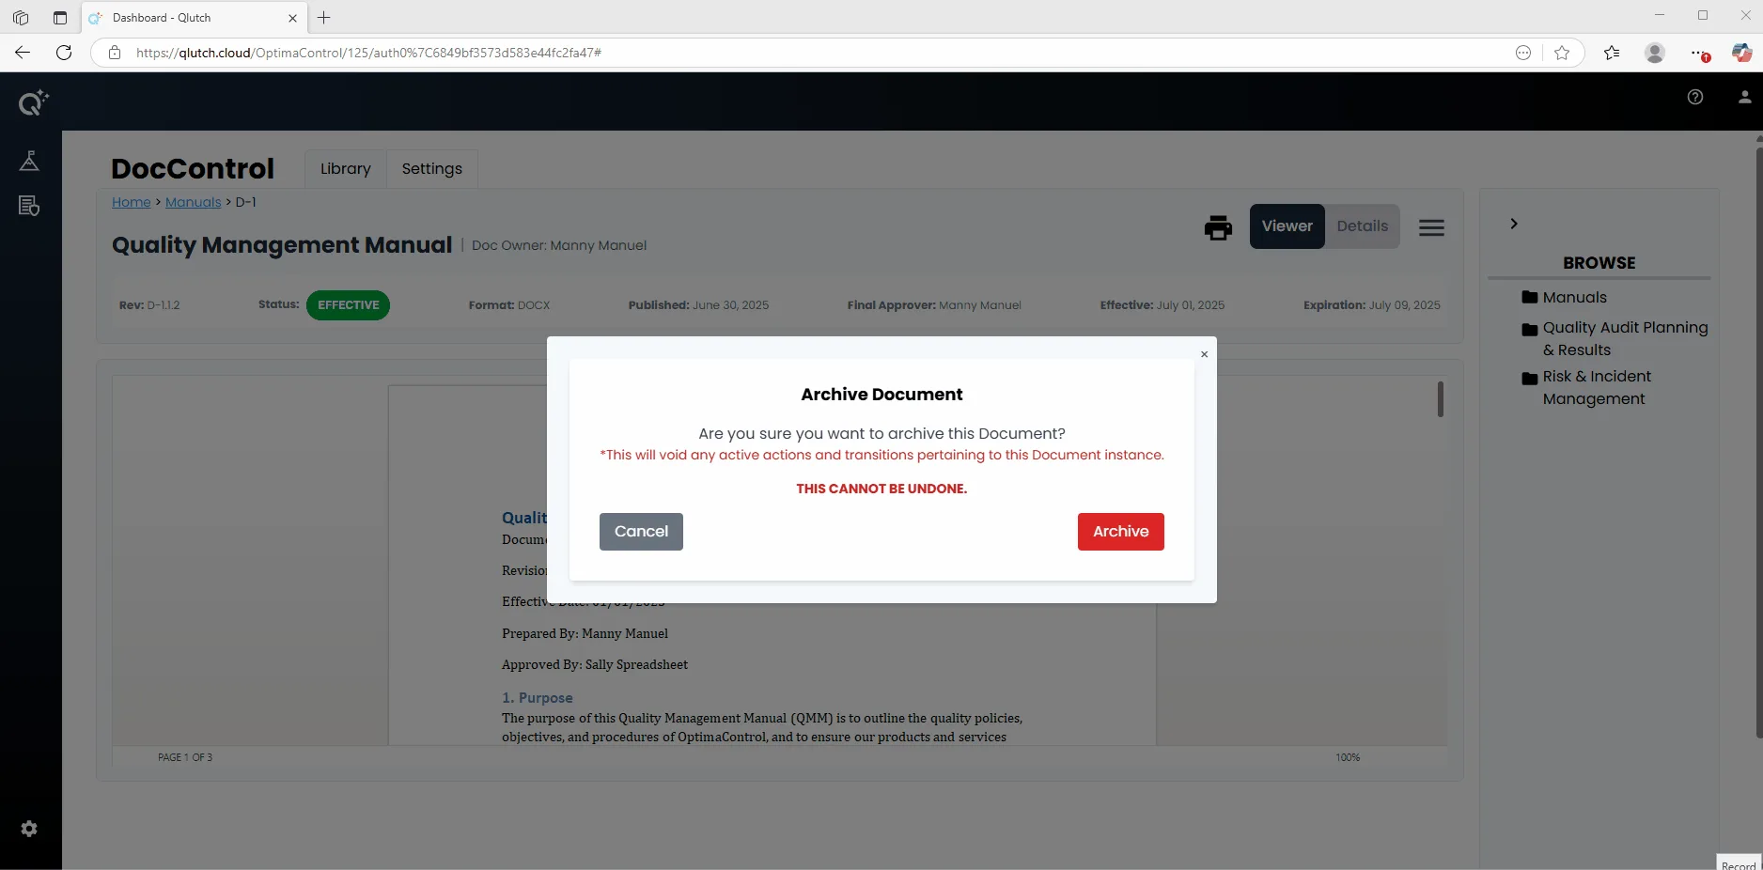Open the settings gear in sidebar

tap(29, 829)
